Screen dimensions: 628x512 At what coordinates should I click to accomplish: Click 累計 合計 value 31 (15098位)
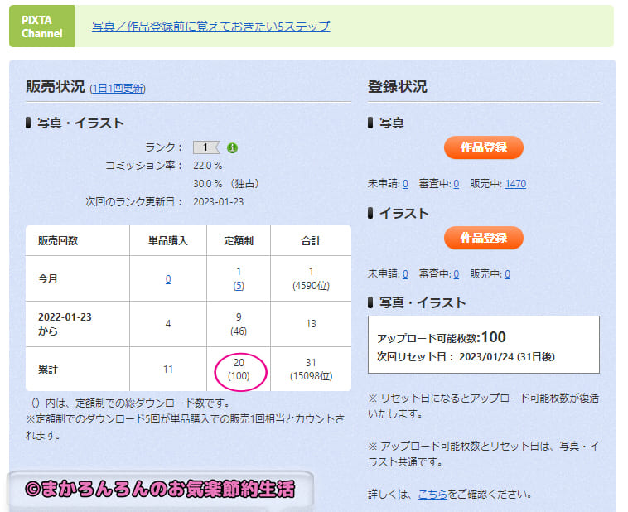311,369
